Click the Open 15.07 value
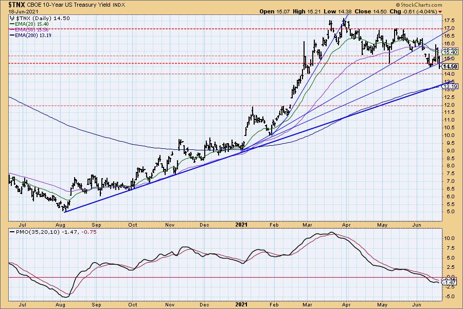463x309 pixels. tap(275, 11)
